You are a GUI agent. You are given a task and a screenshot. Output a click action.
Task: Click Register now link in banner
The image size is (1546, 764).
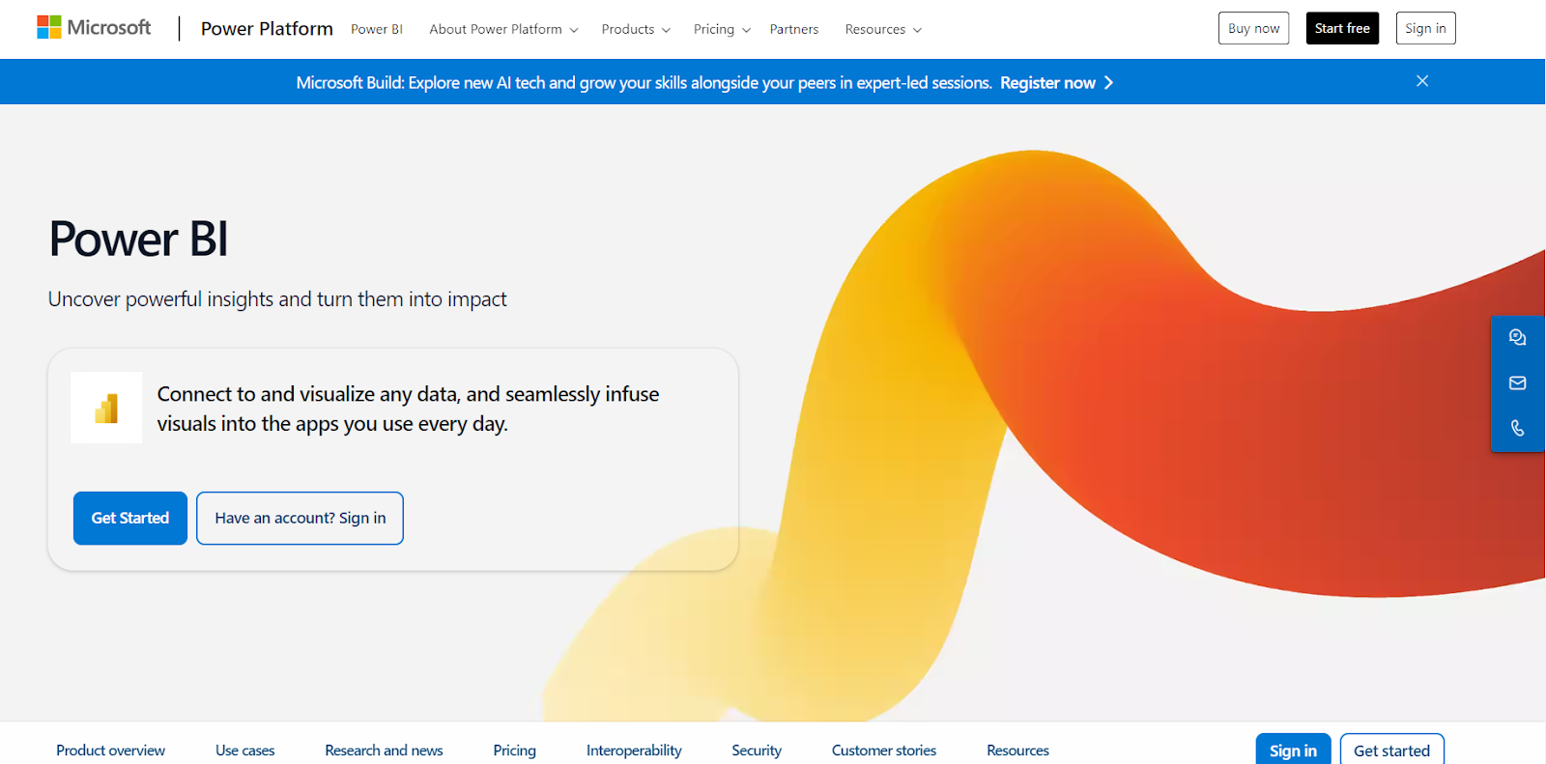click(1047, 83)
